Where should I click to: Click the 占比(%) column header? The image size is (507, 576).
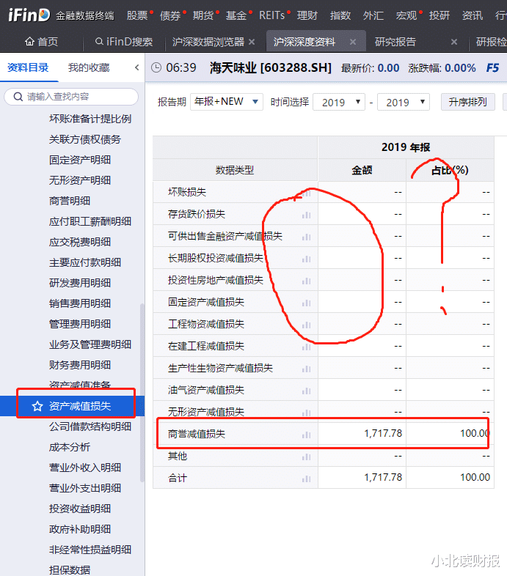click(450, 170)
